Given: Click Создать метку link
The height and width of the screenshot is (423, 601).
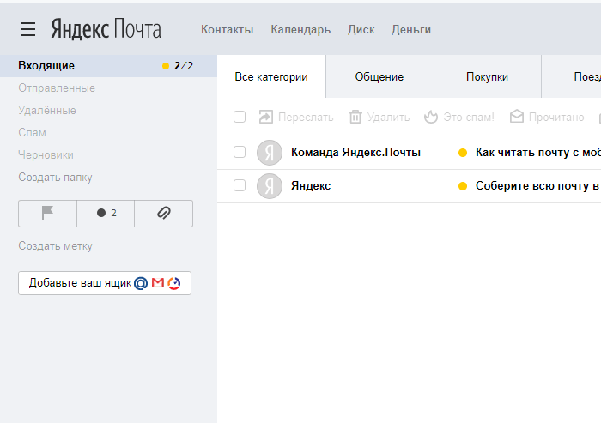Looking at the screenshot, I should [55, 246].
